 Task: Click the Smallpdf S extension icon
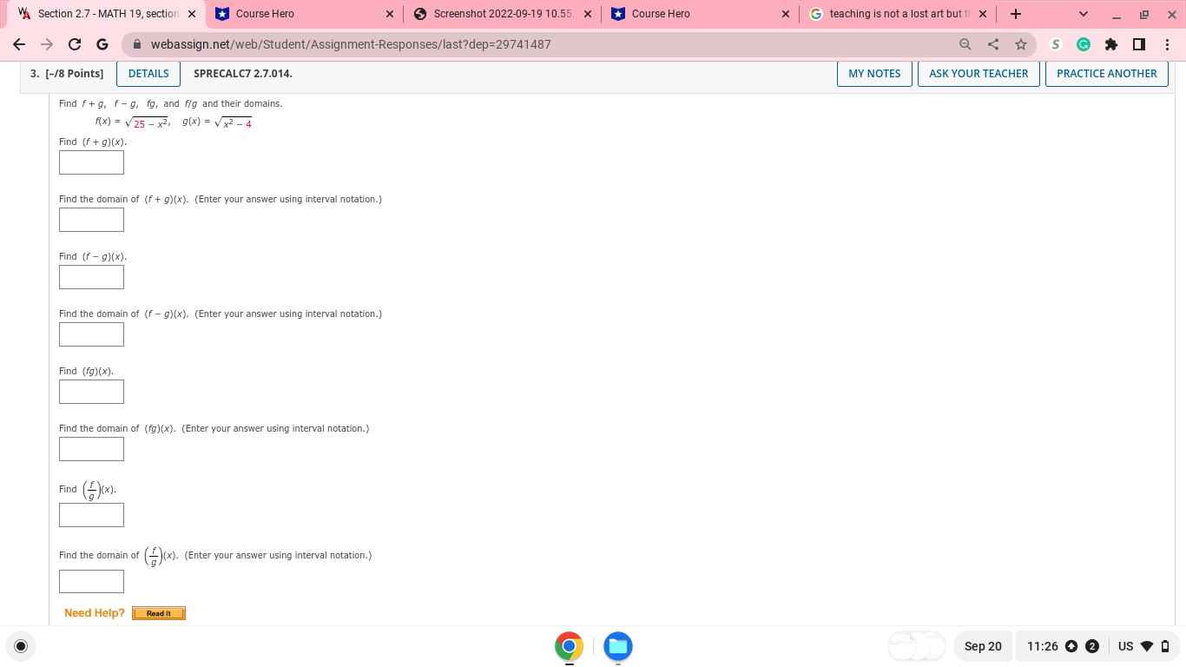click(x=1055, y=43)
